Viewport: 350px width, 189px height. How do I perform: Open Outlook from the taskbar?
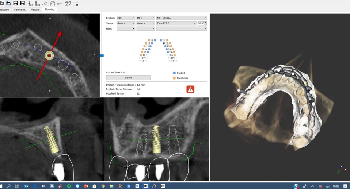pos(26,186)
